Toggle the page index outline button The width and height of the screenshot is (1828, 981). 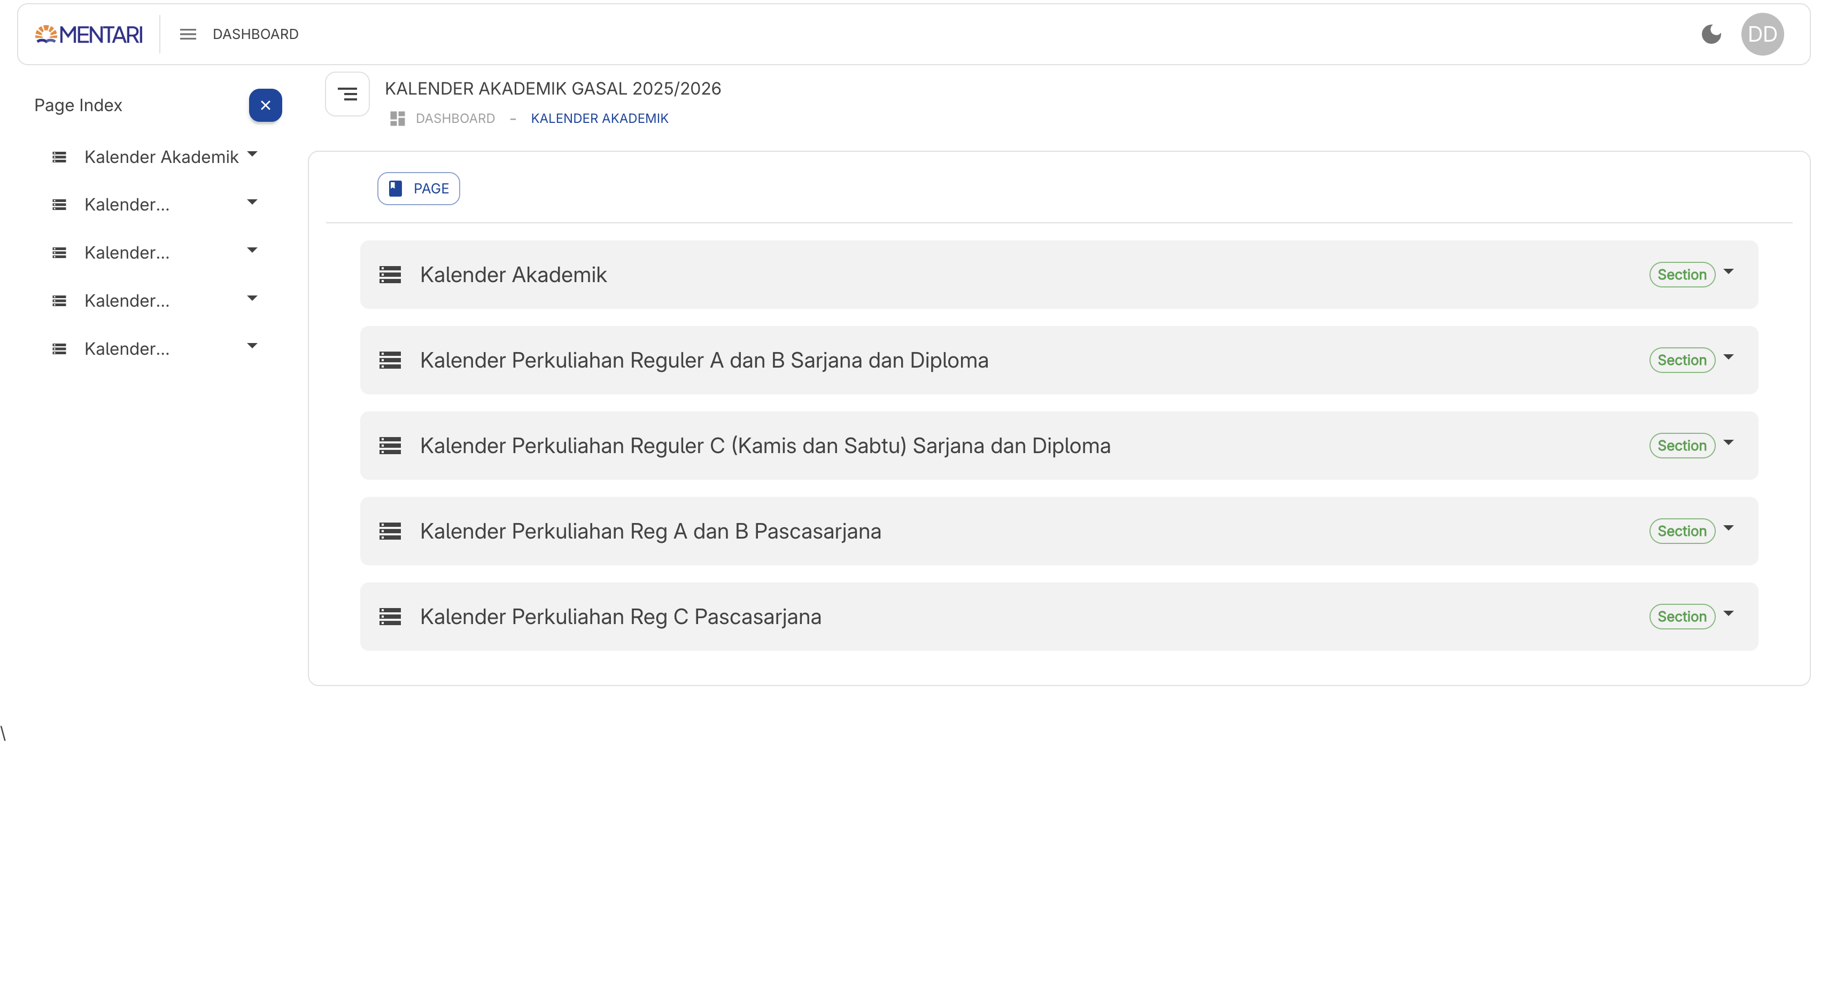(x=347, y=94)
